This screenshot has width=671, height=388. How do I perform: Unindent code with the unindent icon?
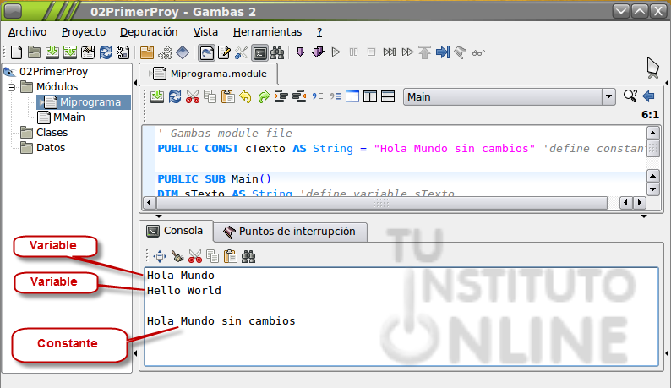point(299,96)
